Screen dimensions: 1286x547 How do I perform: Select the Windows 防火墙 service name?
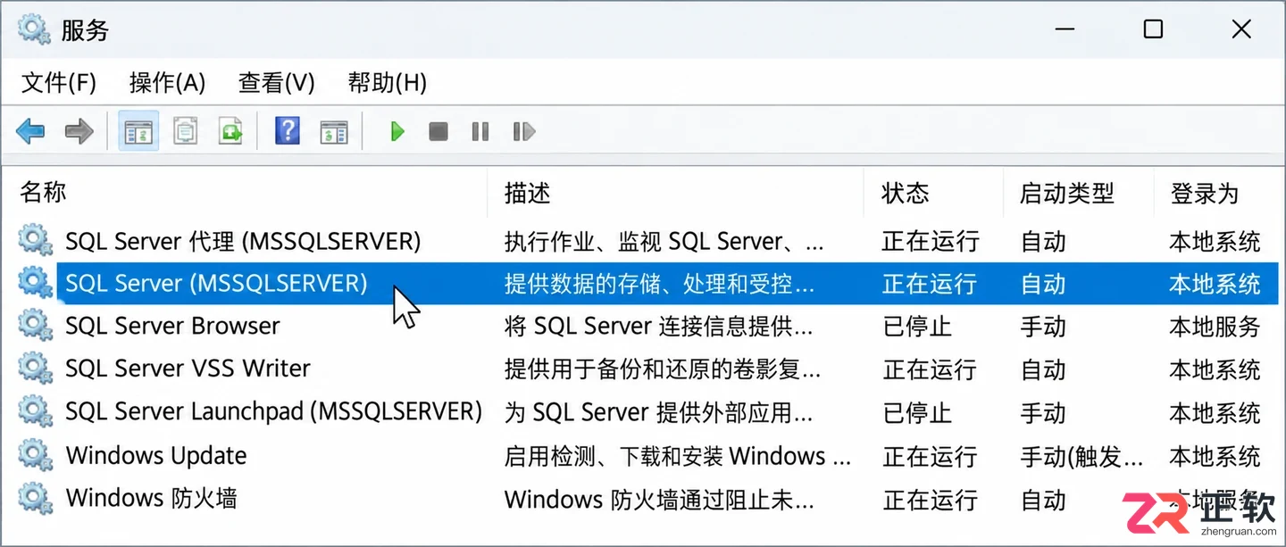152,499
